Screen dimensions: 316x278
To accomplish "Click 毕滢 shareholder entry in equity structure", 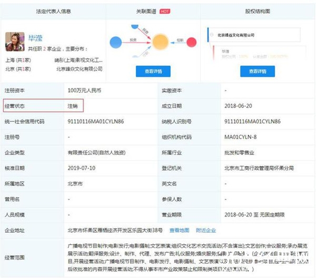I will 225,52.
